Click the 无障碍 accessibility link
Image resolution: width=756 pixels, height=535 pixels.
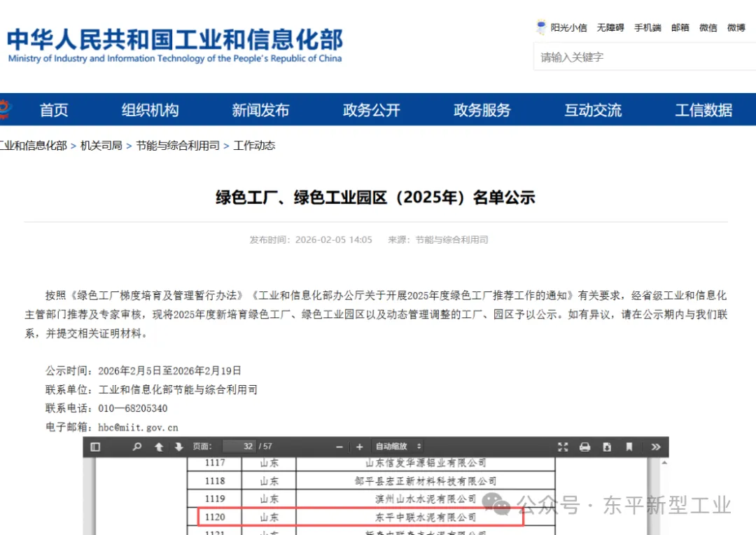[610, 27]
